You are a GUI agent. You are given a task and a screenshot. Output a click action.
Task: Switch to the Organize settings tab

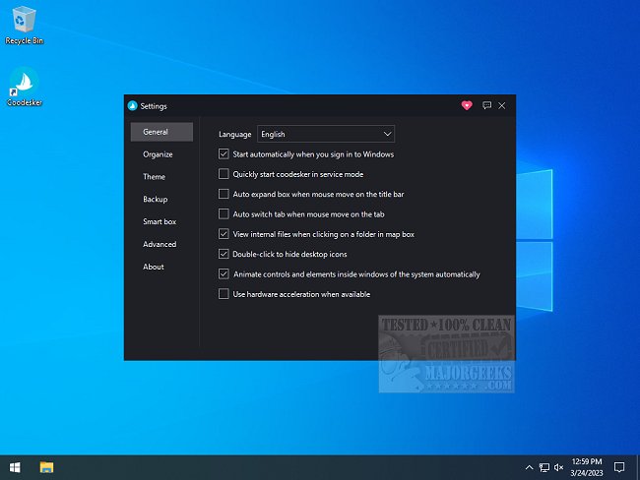click(158, 154)
